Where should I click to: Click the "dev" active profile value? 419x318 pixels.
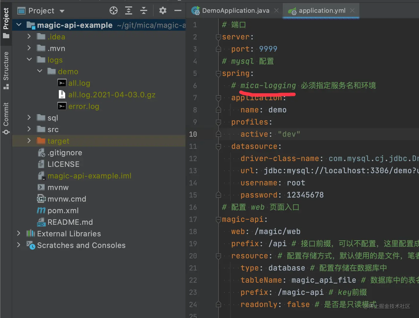click(x=289, y=134)
